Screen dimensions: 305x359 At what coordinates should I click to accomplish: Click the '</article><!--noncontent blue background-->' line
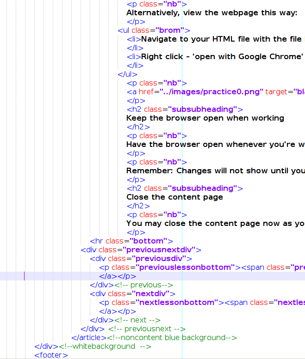(154, 338)
